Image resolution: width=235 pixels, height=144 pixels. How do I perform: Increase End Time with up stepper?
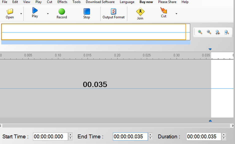coord(150,135)
